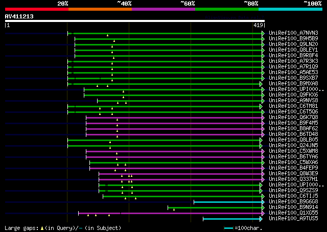Viewport: 327px width, 232px height.
Task: Open the UniRef100_B9R8F4 entry
Action: click(x=293, y=56)
